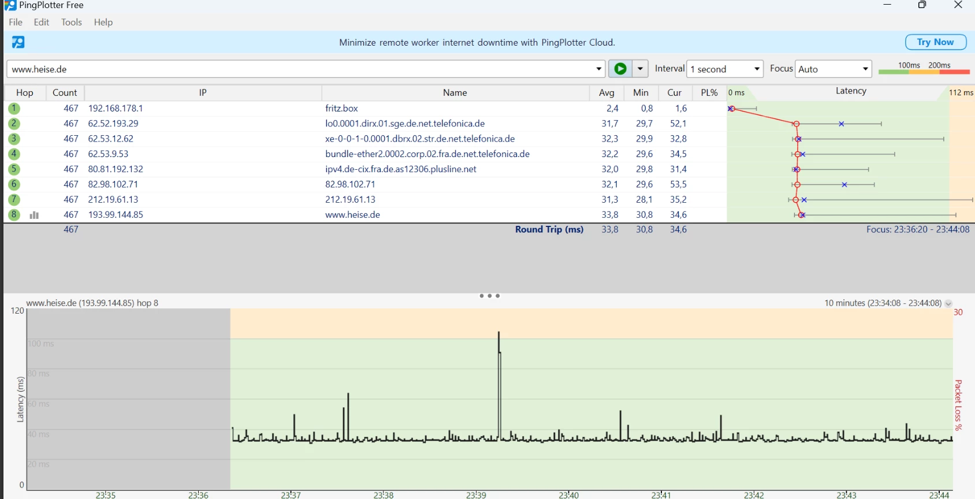This screenshot has width=975, height=499.
Task: Click the www.heise.de target address field
Action: 300,69
